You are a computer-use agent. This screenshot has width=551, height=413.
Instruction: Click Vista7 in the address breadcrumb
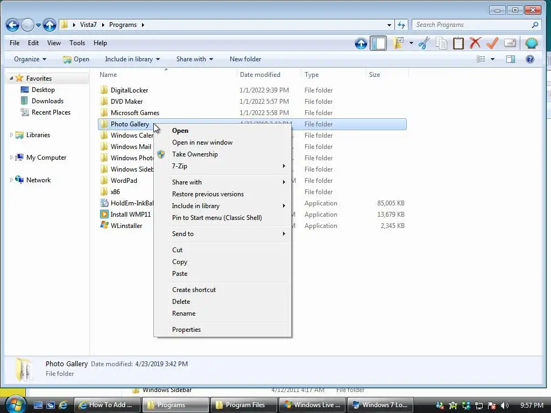point(88,25)
